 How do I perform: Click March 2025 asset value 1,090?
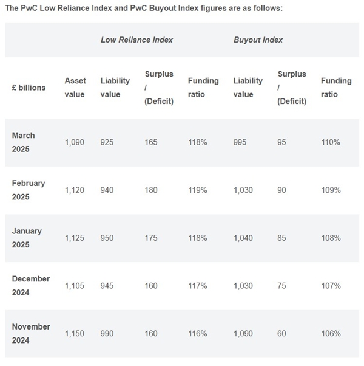coord(75,142)
